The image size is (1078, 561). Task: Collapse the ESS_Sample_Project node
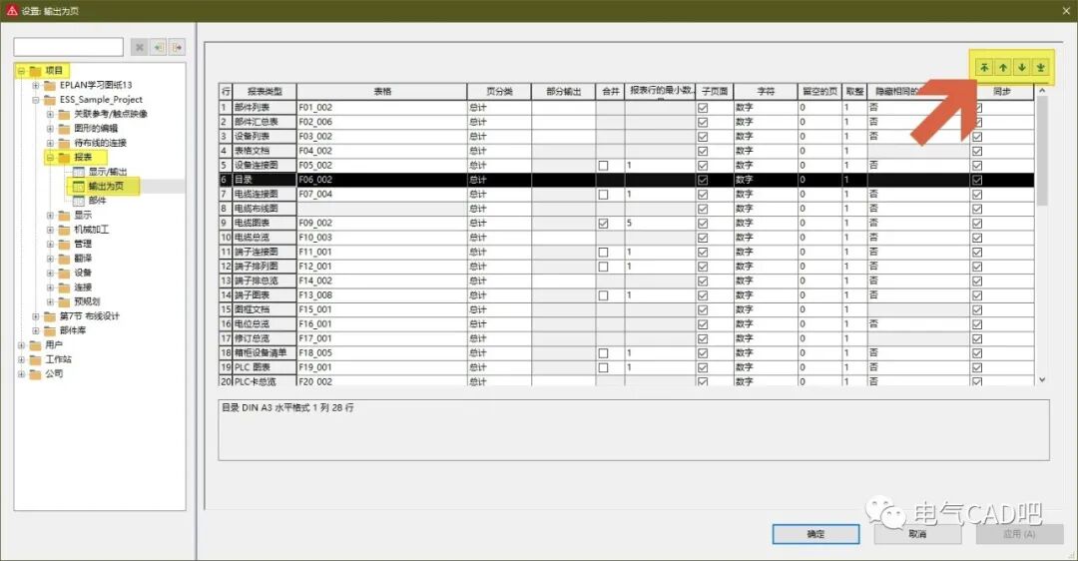36,100
